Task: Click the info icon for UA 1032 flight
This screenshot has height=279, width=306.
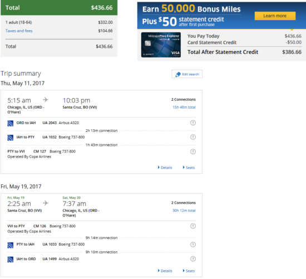Action: click(x=193, y=137)
